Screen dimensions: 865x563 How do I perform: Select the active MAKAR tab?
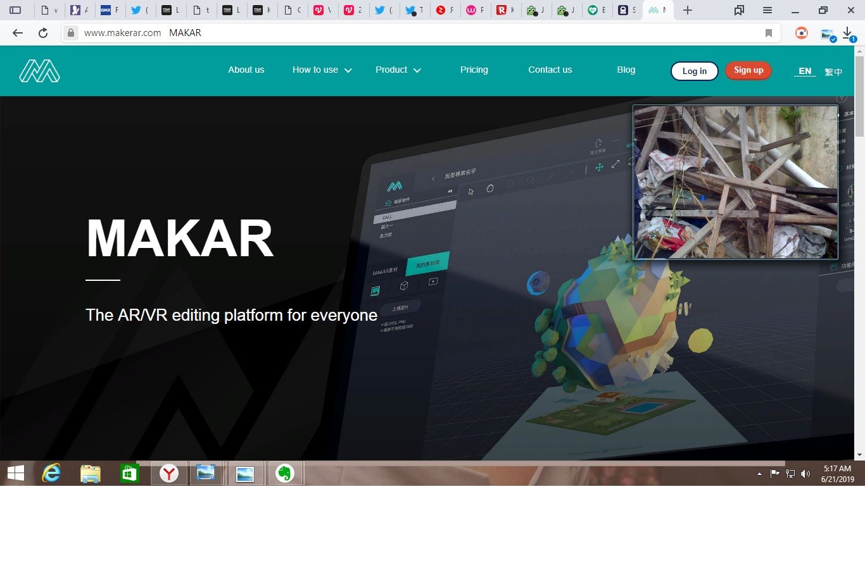click(x=657, y=10)
